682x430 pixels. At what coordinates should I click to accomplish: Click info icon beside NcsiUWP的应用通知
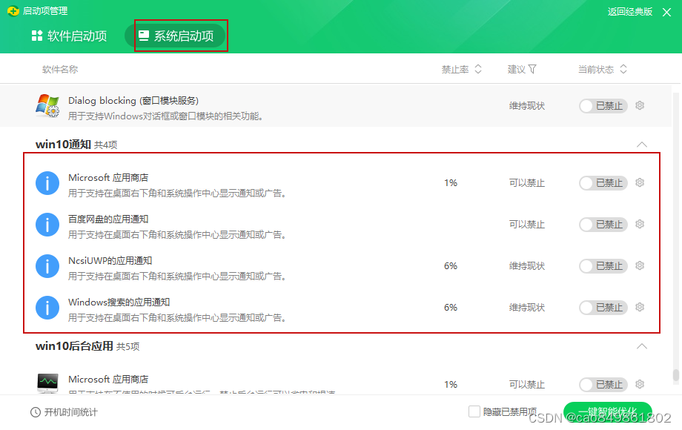(x=47, y=266)
